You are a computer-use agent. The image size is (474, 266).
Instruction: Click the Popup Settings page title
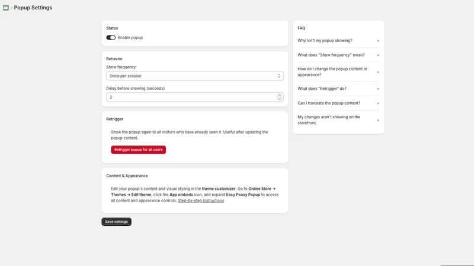coord(33,8)
